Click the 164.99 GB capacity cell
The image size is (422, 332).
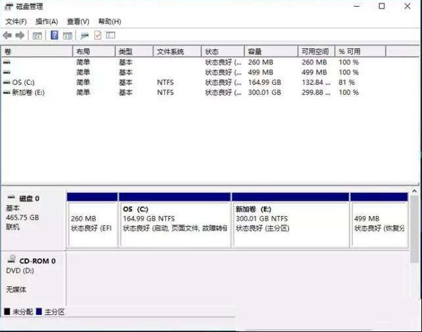pyautogui.click(x=264, y=82)
